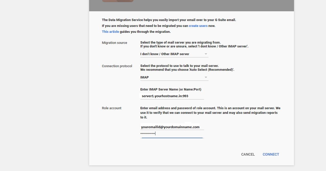
Task: Open the Connection protocol IMAP dropdown
Action: (174, 77)
